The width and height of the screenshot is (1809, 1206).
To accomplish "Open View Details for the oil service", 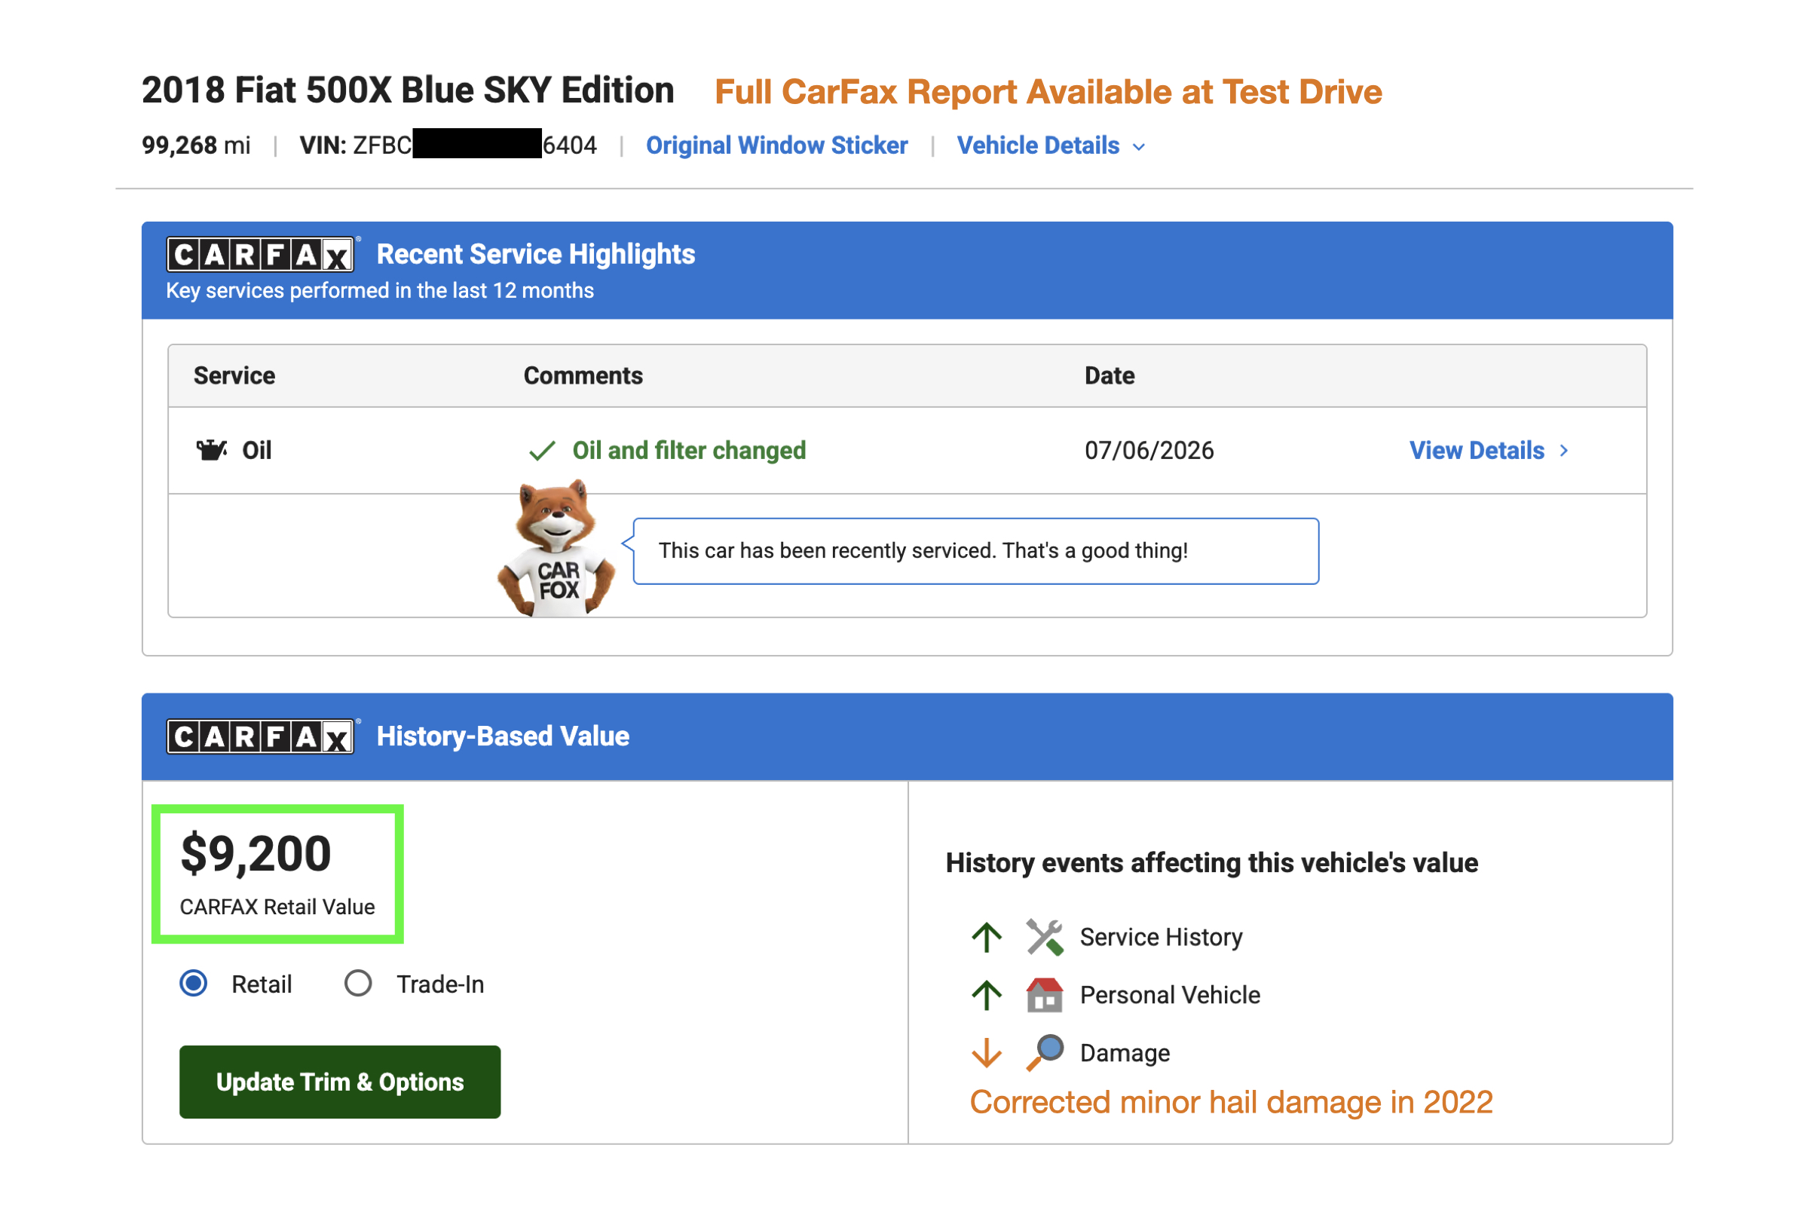I will coord(1489,451).
